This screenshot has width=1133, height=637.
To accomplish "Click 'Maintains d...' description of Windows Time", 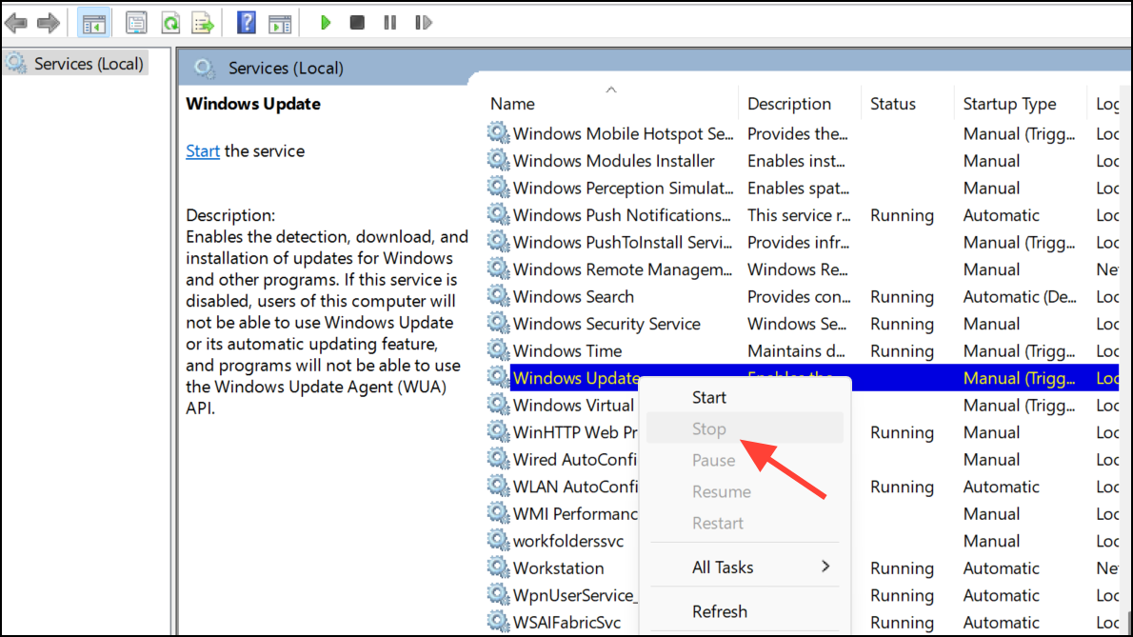I will pyautogui.click(x=796, y=351).
